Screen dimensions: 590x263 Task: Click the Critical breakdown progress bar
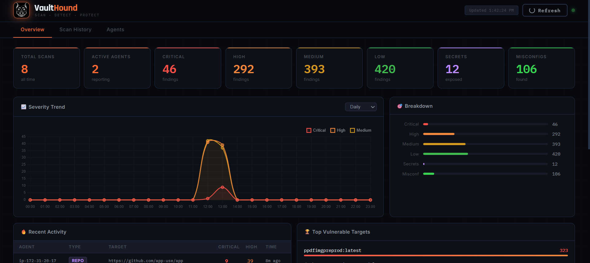click(x=485, y=124)
